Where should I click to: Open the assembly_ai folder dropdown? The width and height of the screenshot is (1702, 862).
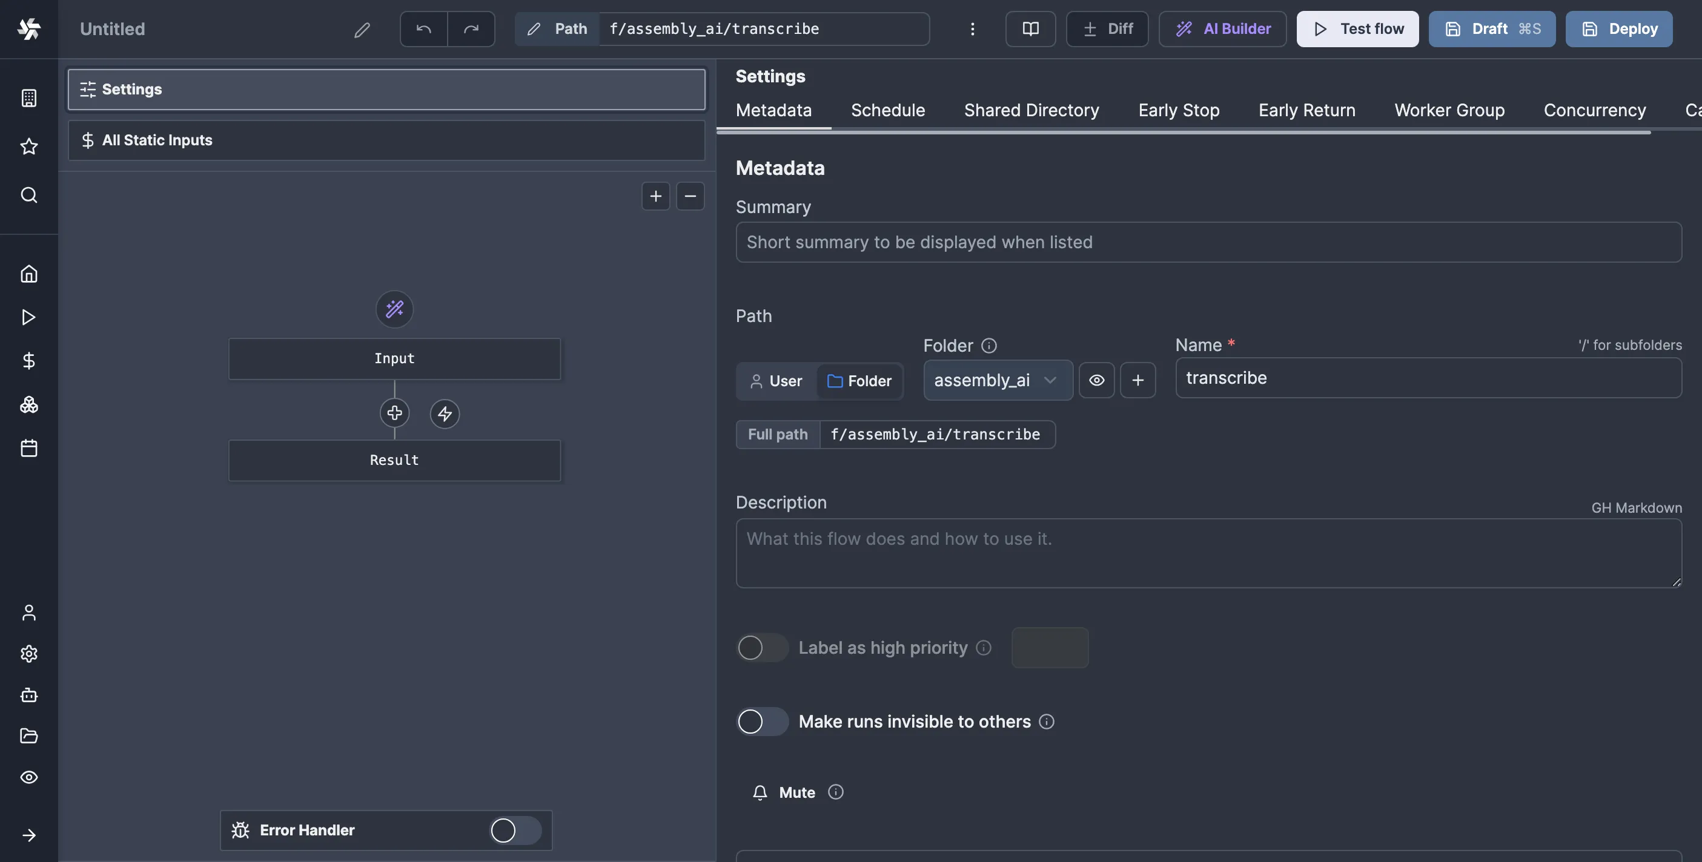[997, 381]
